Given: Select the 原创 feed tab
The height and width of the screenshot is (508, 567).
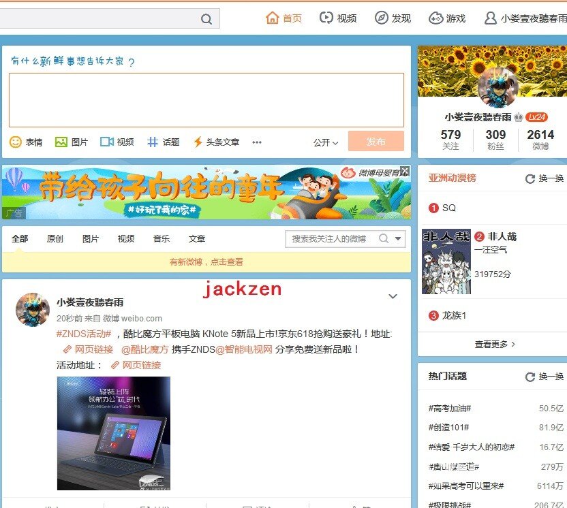Looking at the screenshot, I should (55, 239).
